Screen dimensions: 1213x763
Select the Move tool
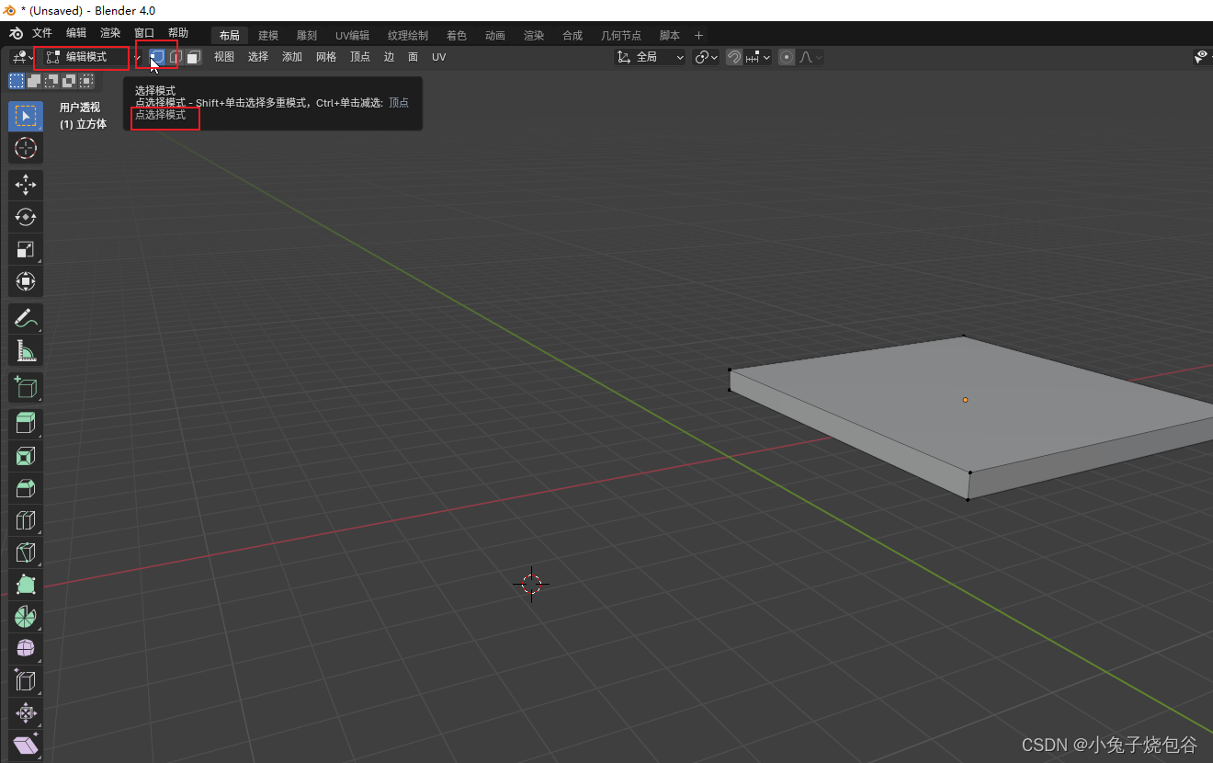[26, 185]
